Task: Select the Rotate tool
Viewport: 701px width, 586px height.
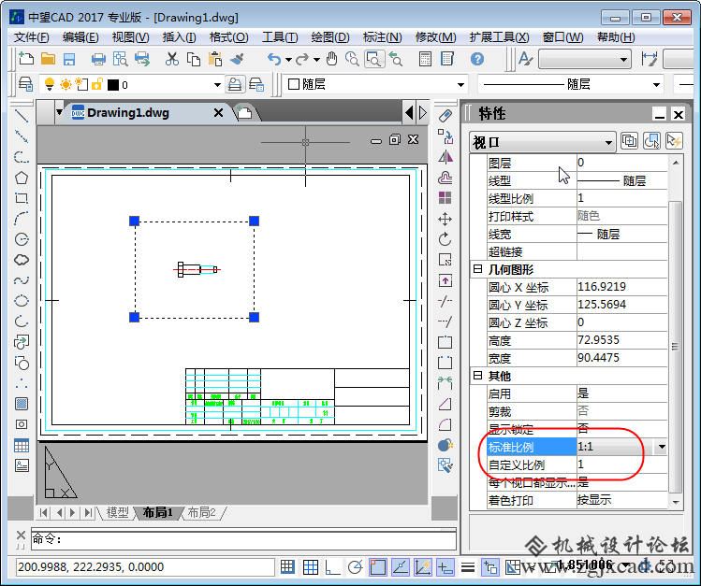Action: [x=445, y=239]
